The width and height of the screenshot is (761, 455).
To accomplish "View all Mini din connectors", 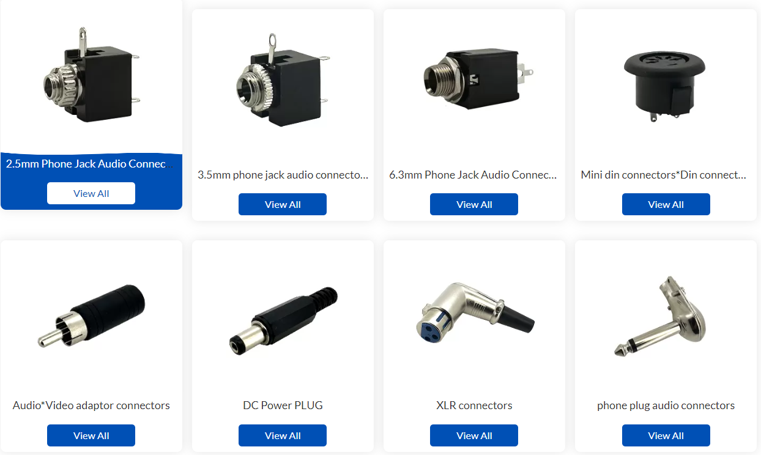I will [666, 204].
